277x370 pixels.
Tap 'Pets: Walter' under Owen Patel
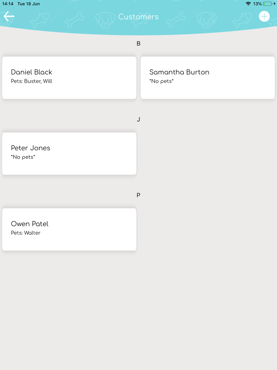(26, 233)
